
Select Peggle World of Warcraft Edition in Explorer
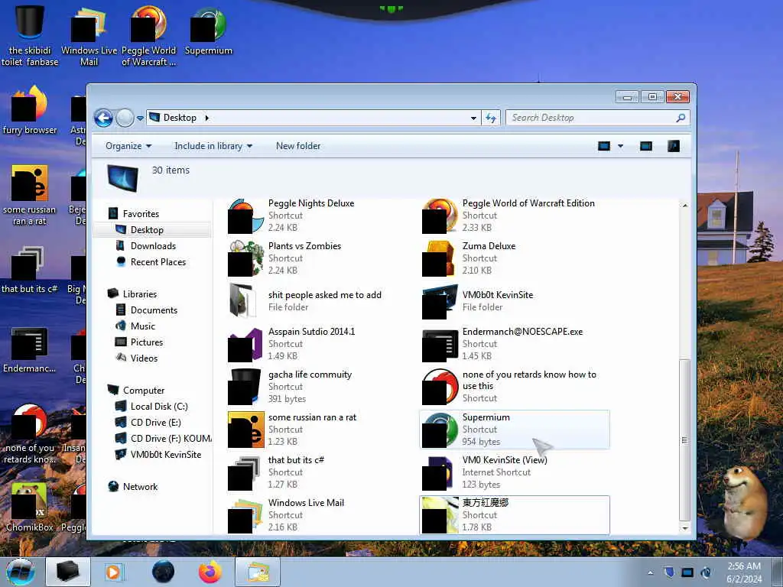coord(515,215)
